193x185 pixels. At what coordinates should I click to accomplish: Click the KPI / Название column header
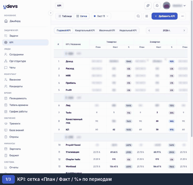(73, 44)
